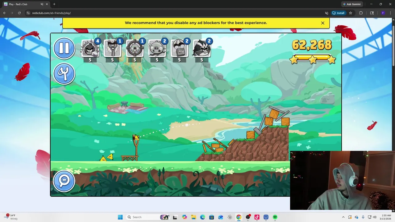
Task: Read the ad blocker recommendation message
Action: click(x=196, y=23)
